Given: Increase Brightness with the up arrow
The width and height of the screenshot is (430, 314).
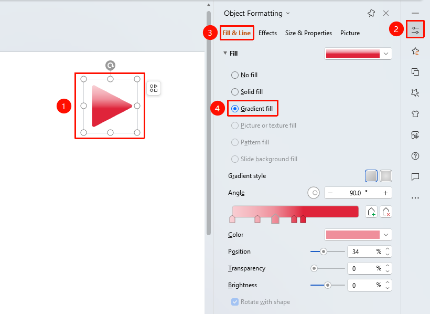Looking at the screenshot, I should pos(388,282).
